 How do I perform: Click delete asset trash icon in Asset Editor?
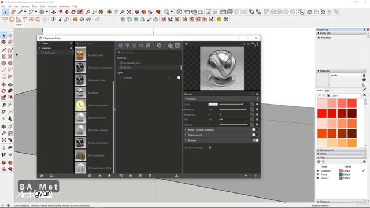(150, 176)
